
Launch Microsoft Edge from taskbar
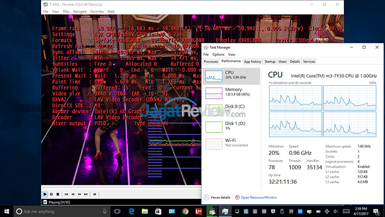click(132, 211)
